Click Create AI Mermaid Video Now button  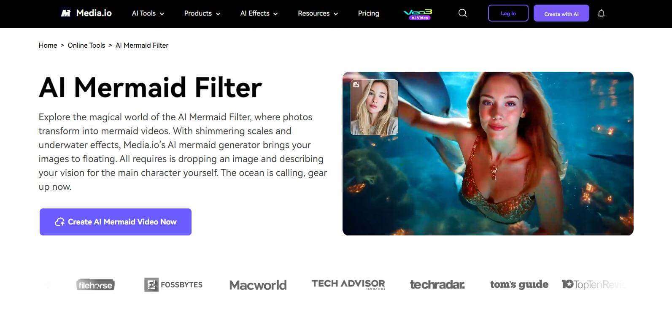point(116,222)
